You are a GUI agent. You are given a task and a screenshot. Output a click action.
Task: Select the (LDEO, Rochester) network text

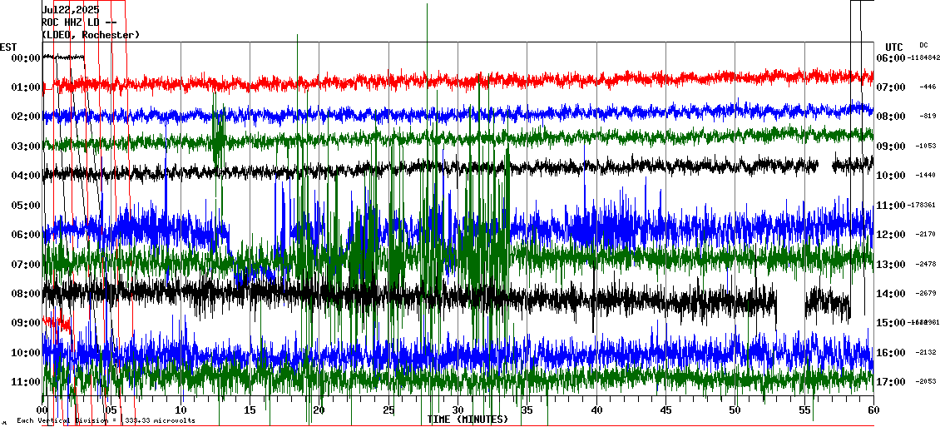[x=91, y=35]
